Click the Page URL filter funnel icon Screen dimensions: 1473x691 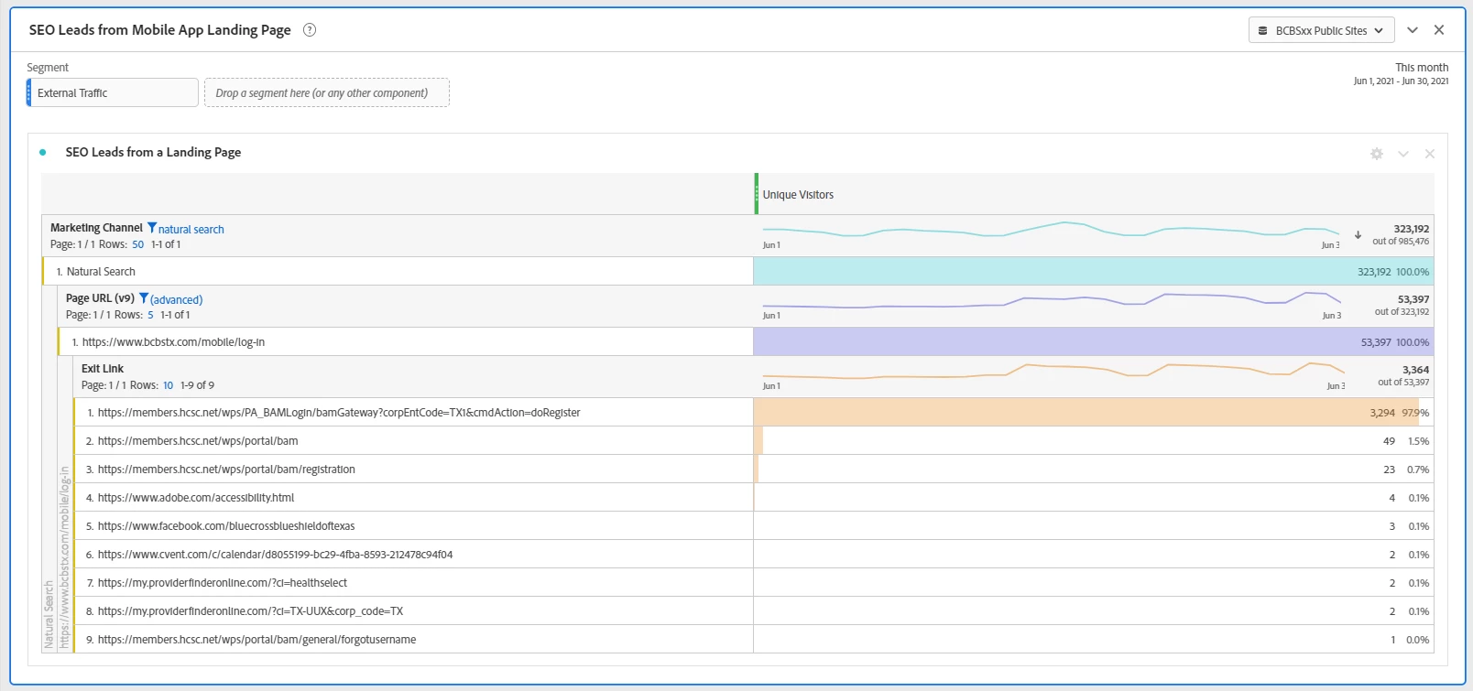(x=144, y=298)
